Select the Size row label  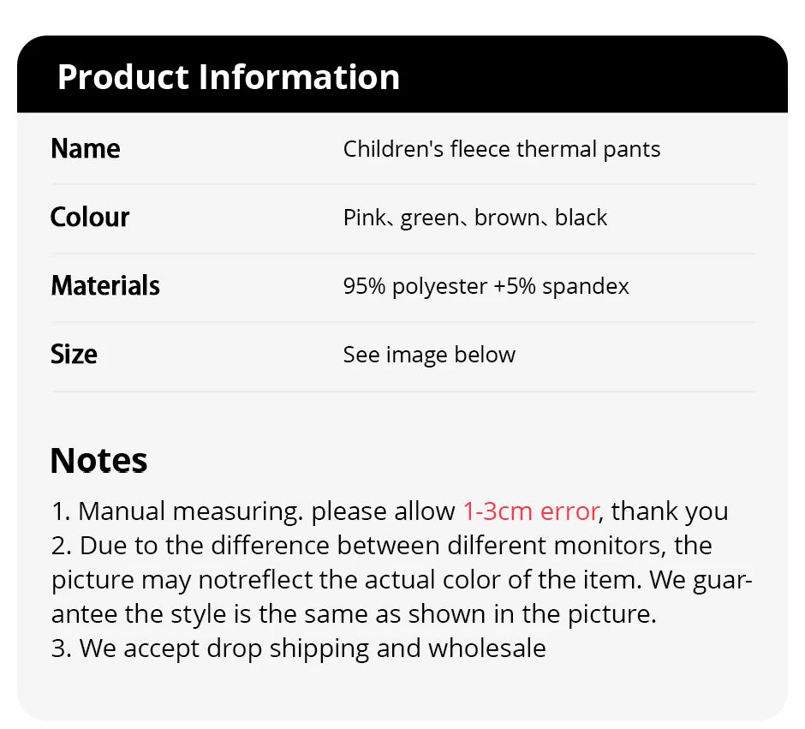[x=75, y=355]
